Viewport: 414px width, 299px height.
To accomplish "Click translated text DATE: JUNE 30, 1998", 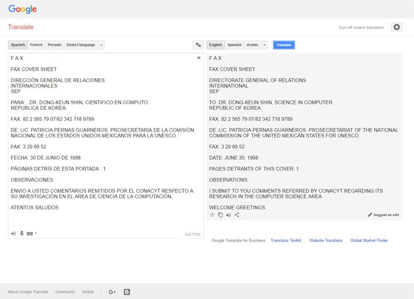I will [234, 158].
